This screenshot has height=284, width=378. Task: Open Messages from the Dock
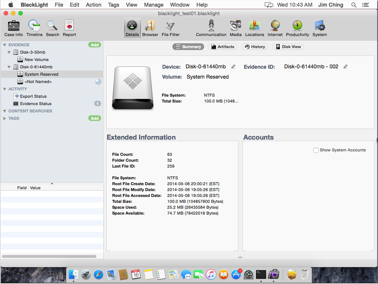click(x=186, y=274)
